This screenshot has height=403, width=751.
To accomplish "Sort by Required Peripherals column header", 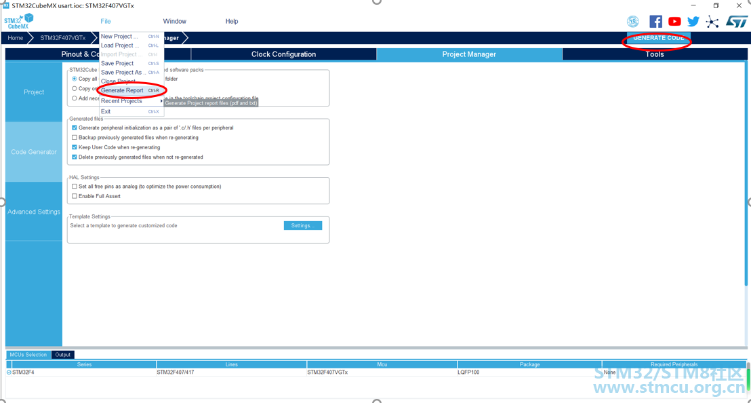I will point(674,364).
